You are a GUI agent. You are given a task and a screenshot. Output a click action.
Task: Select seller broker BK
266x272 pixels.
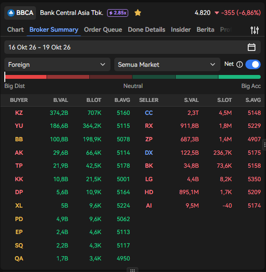pos(149,166)
